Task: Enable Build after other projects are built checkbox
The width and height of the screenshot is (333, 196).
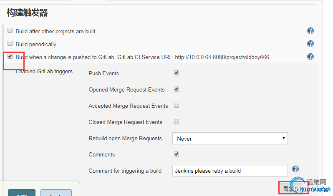Action: [10, 30]
